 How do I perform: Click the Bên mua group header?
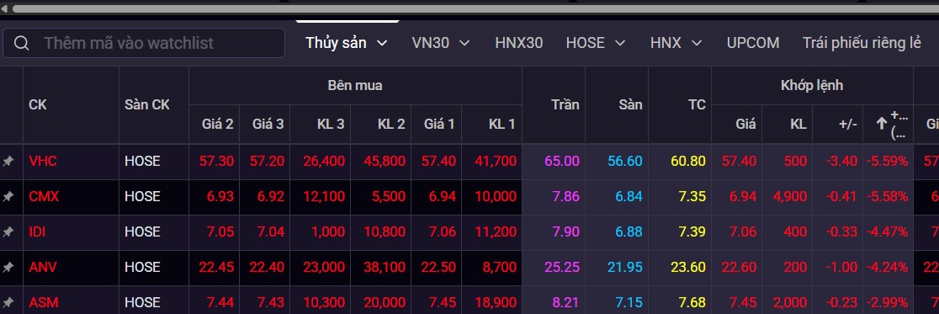point(355,86)
